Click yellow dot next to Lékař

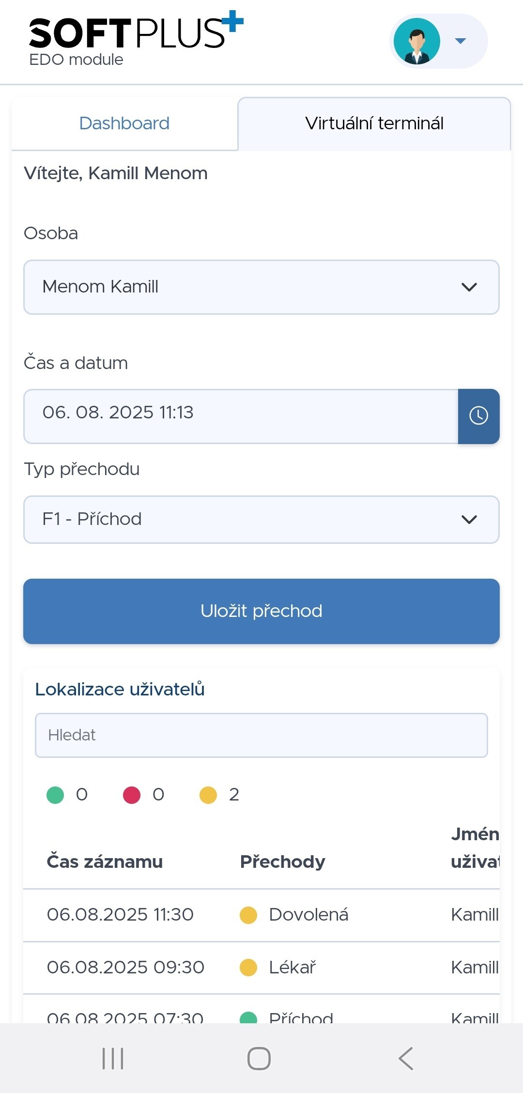[x=248, y=968]
